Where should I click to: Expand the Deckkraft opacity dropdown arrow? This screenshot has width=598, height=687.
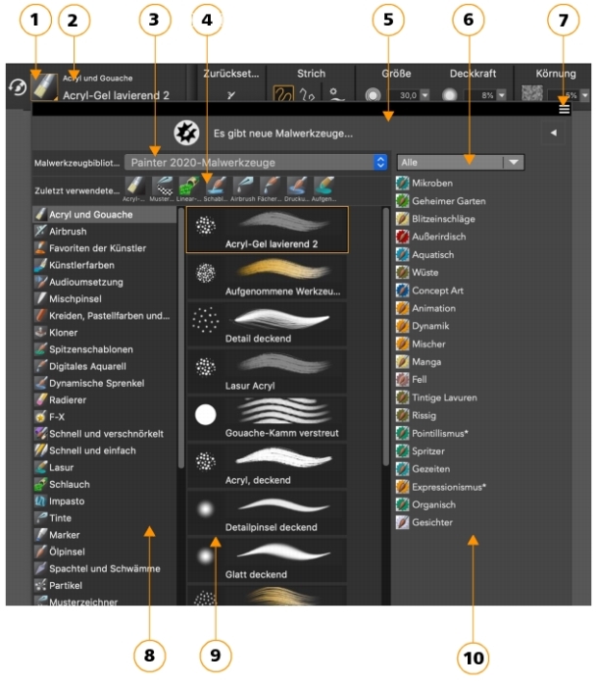(x=502, y=94)
